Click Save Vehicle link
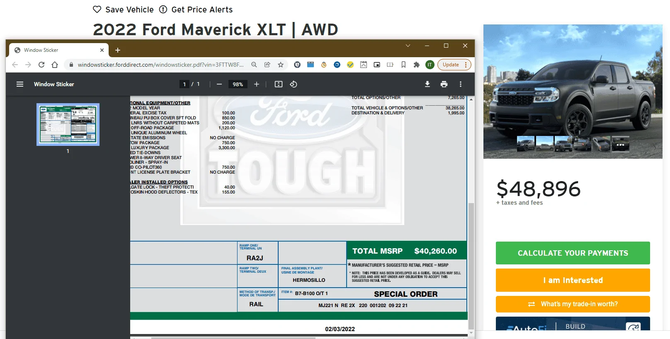Image resolution: width=670 pixels, height=339 pixels. [129, 10]
